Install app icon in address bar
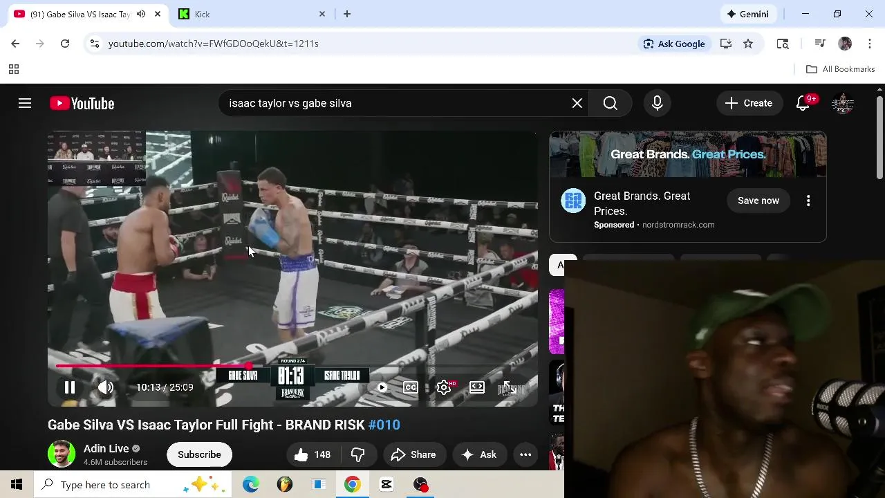885x498 pixels. [x=726, y=44]
